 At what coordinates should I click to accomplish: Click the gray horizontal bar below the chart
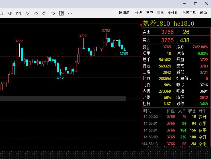[x=63, y=98]
